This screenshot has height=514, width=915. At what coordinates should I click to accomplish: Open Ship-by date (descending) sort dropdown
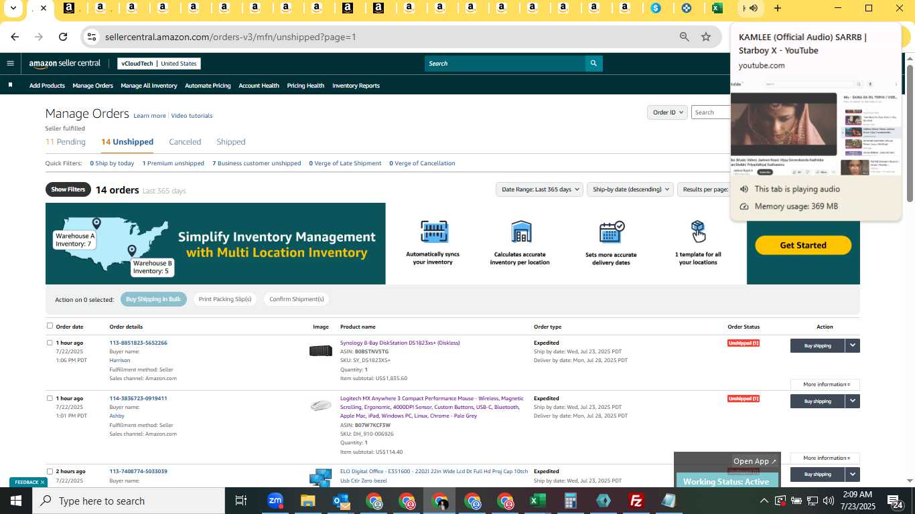coord(630,189)
